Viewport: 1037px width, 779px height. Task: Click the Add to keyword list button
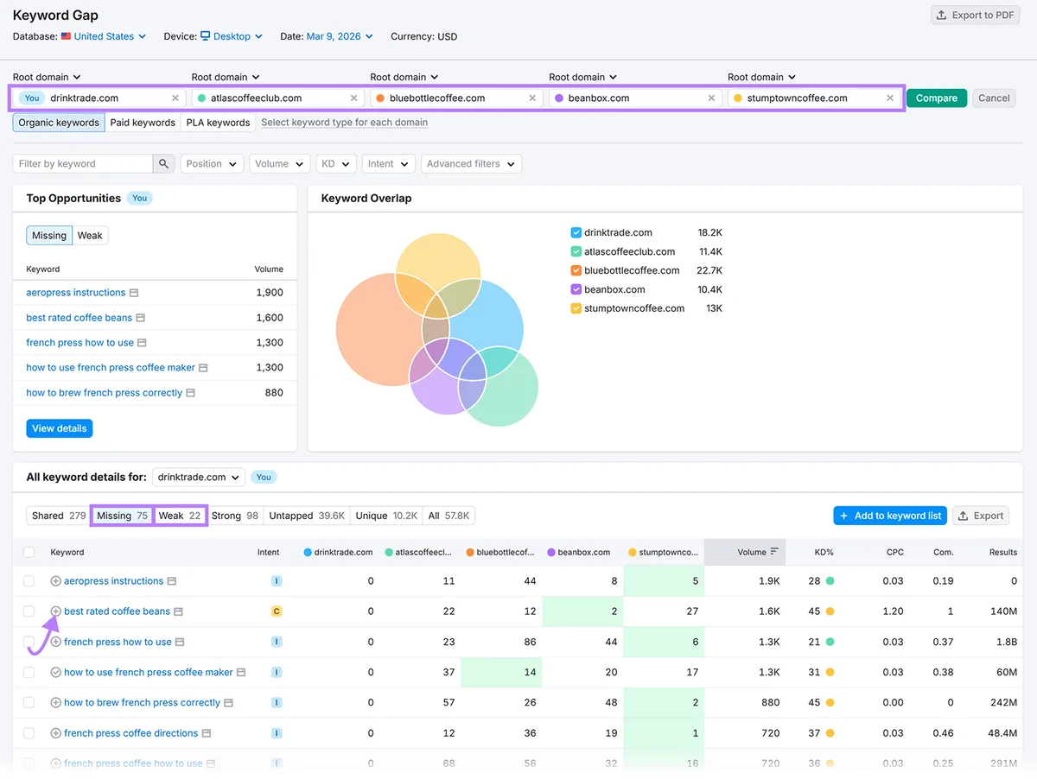[890, 516]
